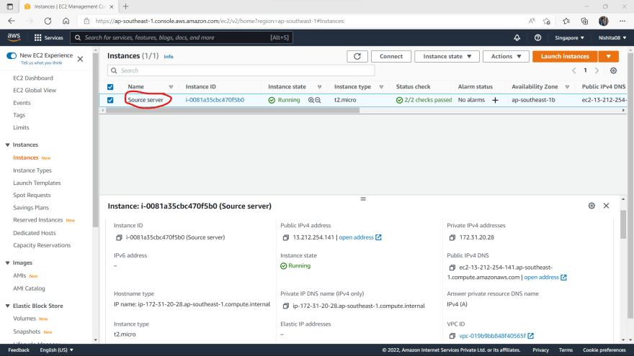Image resolution: width=634 pixels, height=356 pixels.
Task: Open the notifications bell icon
Action: point(517,37)
